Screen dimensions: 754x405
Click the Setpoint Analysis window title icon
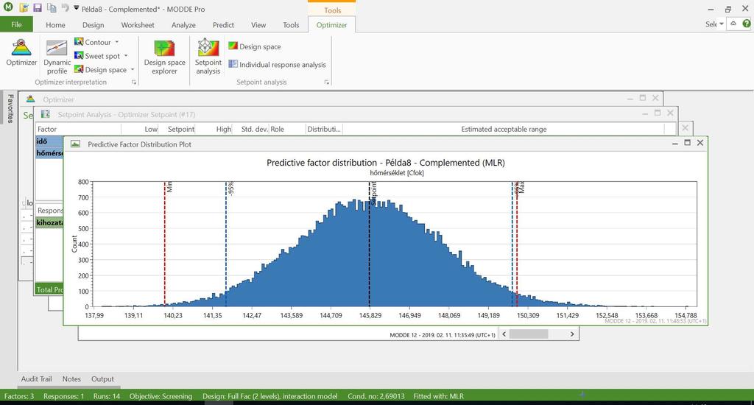point(46,114)
